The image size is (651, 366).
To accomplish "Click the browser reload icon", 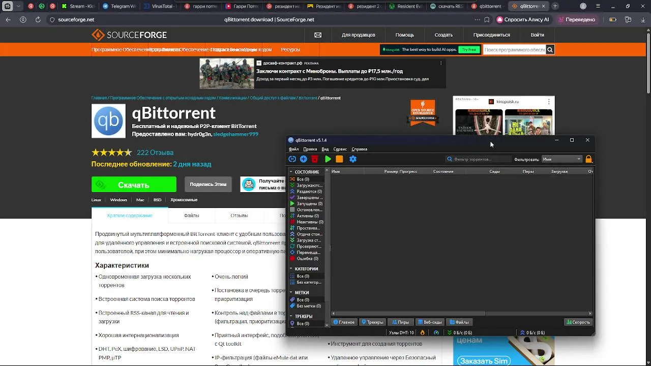I will click(x=38, y=19).
